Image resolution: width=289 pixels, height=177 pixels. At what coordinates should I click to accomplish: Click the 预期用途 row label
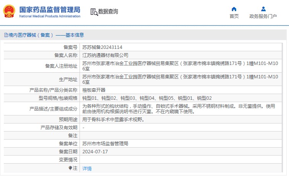pyautogui.click(x=68, y=120)
